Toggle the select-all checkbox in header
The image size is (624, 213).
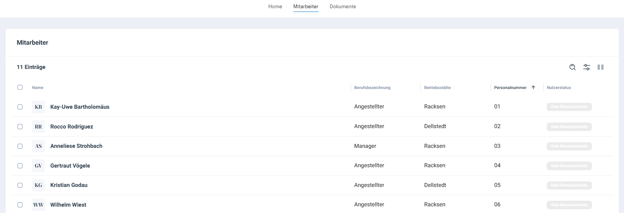pos(20,88)
